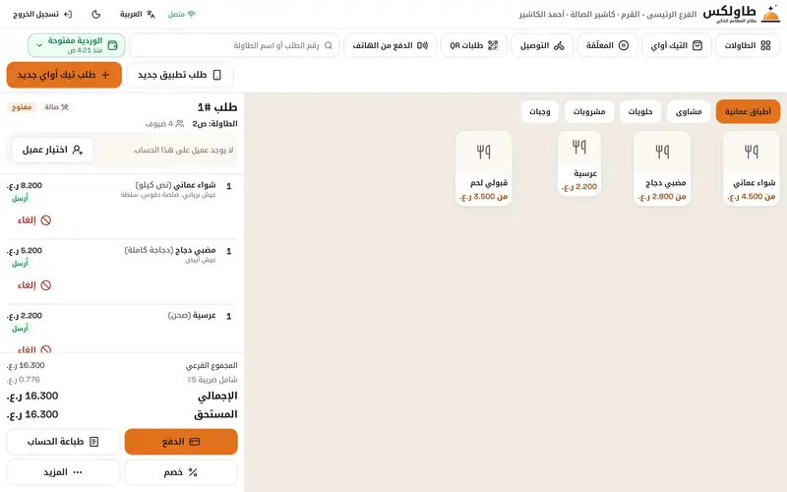Add عرسية item card

579,163
